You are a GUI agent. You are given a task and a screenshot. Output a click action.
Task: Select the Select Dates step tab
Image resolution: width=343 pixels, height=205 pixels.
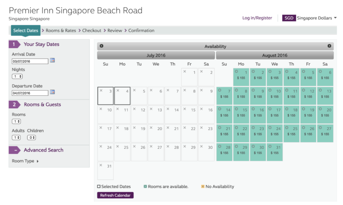point(25,31)
